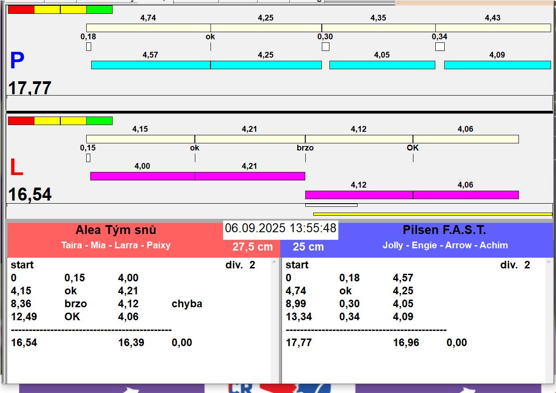
Task: Click 'start' in the Pilsen results panel
Action: 297,265
